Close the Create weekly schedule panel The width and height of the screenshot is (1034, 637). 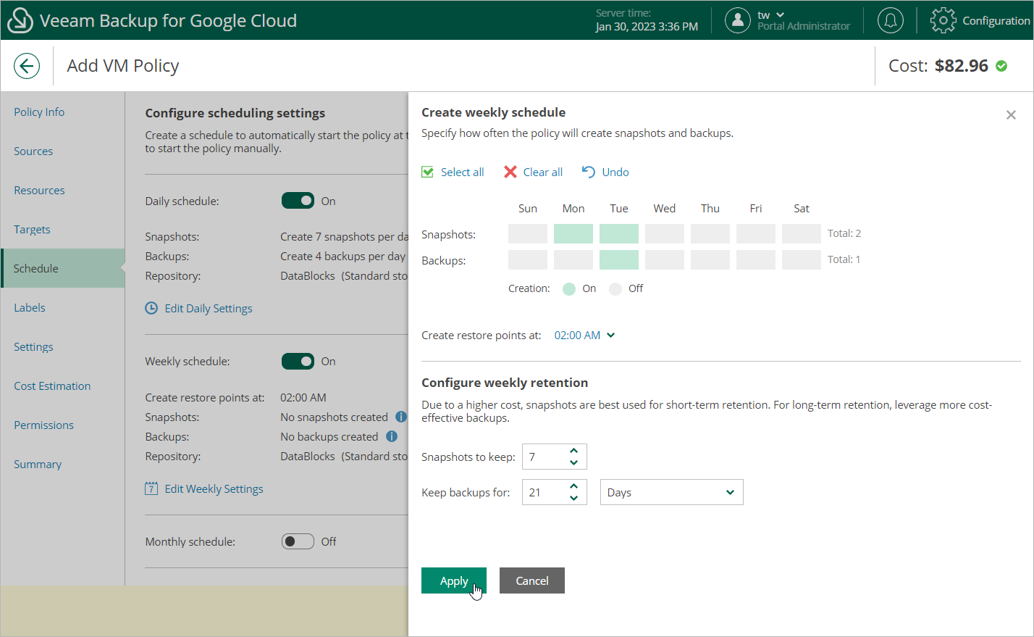tap(1011, 115)
